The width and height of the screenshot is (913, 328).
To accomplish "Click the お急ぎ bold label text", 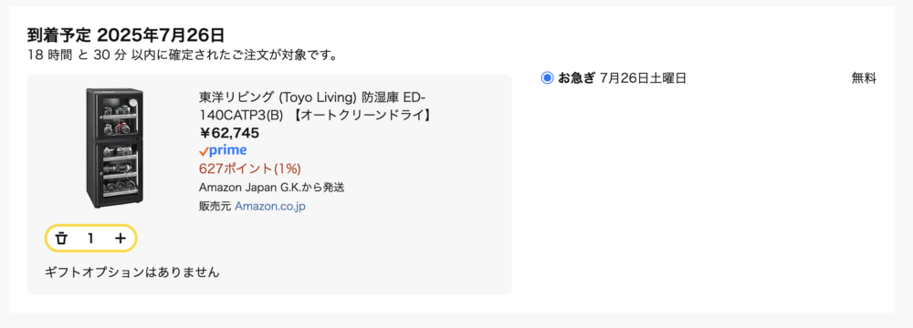I will coord(576,78).
